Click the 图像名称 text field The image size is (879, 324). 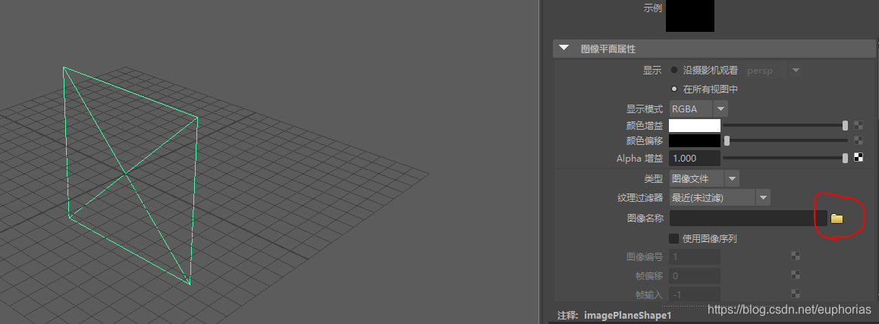(x=749, y=218)
